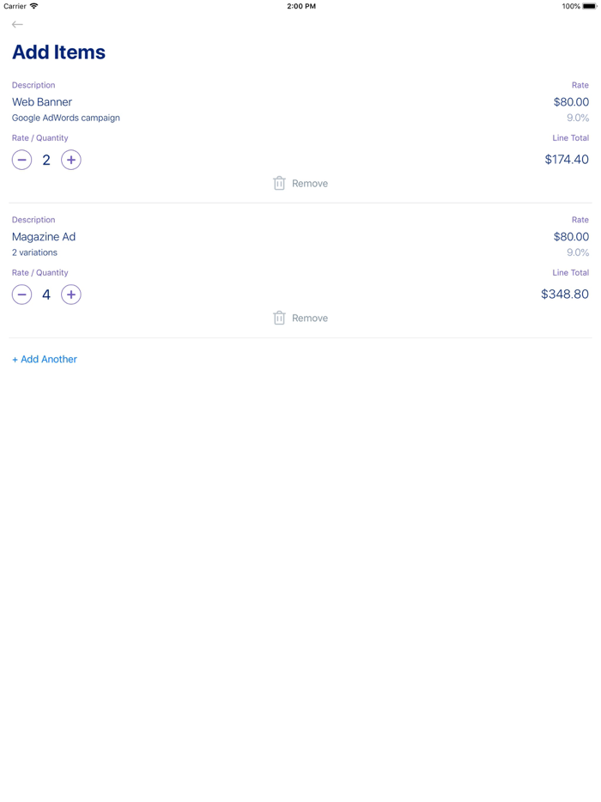Image resolution: width=601 pixels, height=802 pixels.
Task: Select the Magazine Ad quantity value 4
Action: pos(46,295)
